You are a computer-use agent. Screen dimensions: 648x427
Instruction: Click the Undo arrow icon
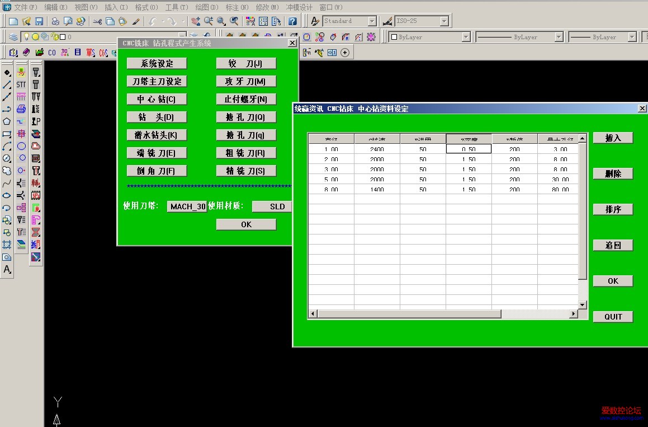coord(153,21)
